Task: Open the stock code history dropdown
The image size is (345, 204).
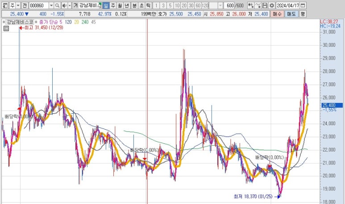Action: [51, 5]
